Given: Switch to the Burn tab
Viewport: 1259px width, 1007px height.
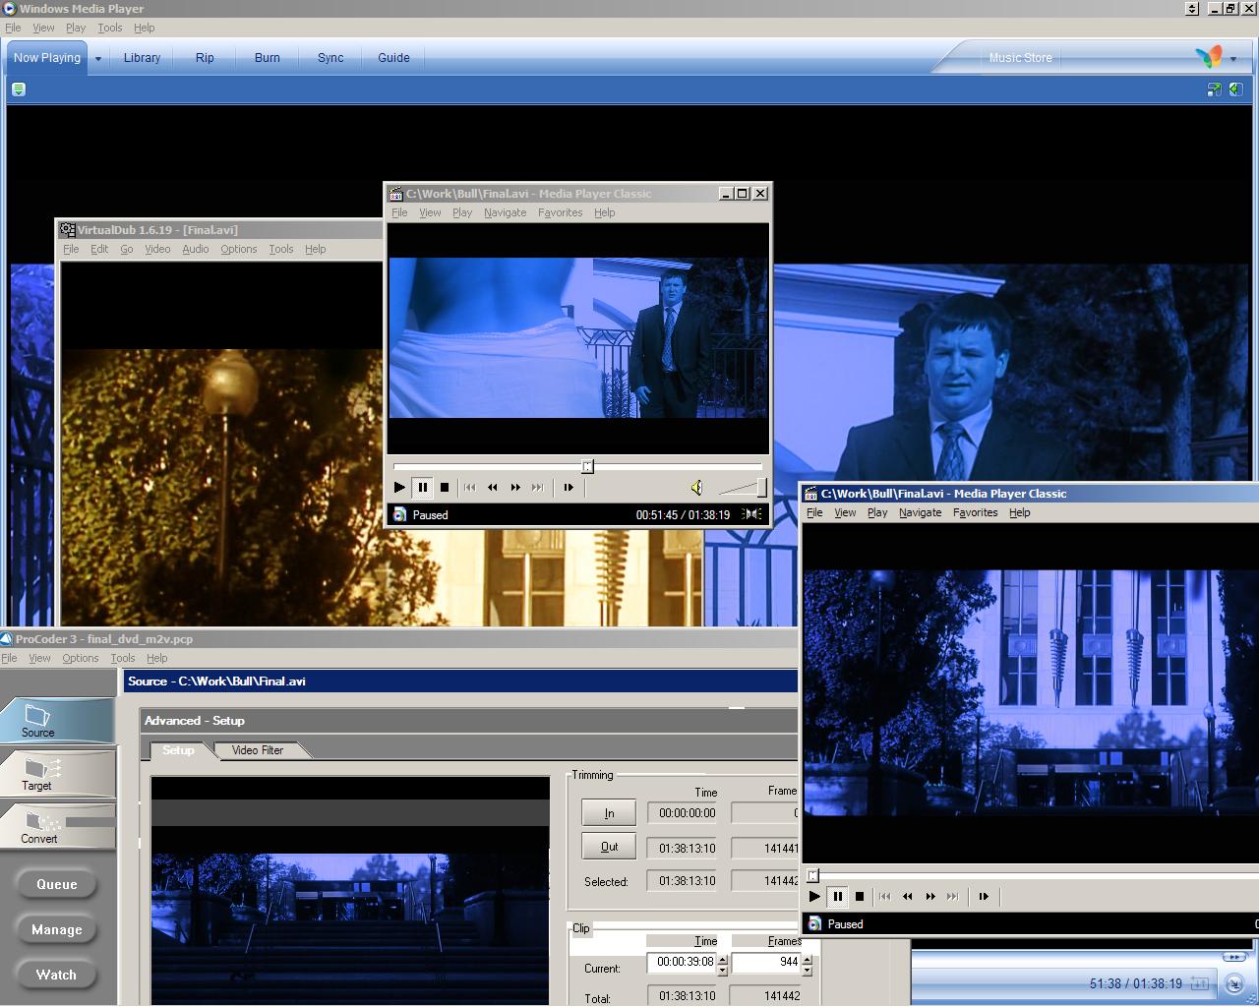Looking at the screenshot, I should click(x=268, y=58).
